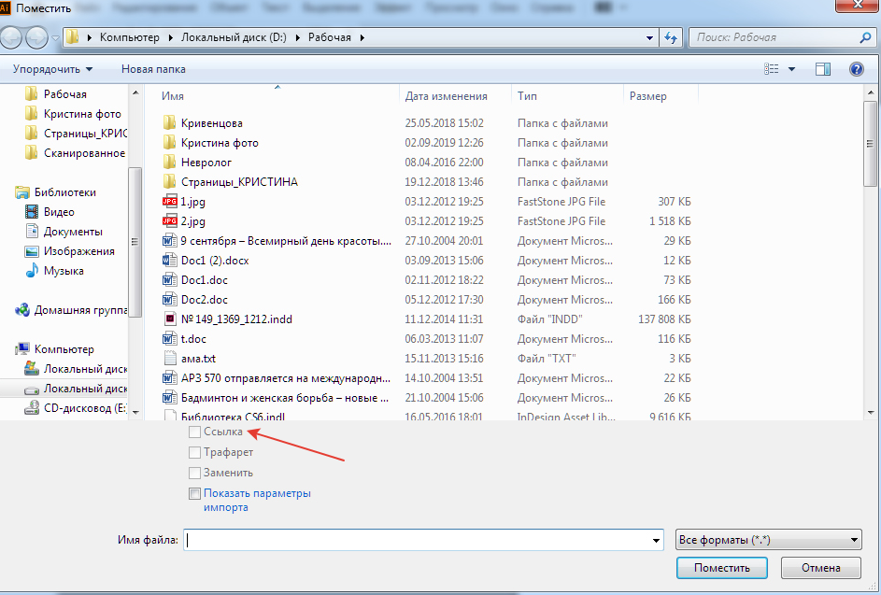881x595 pixels.
Task: Sort by the Тип column header
Action: (527, 96)
